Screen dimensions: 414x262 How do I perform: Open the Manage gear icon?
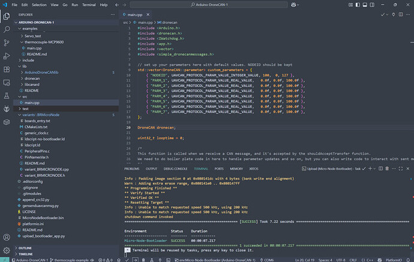point(7,250)
